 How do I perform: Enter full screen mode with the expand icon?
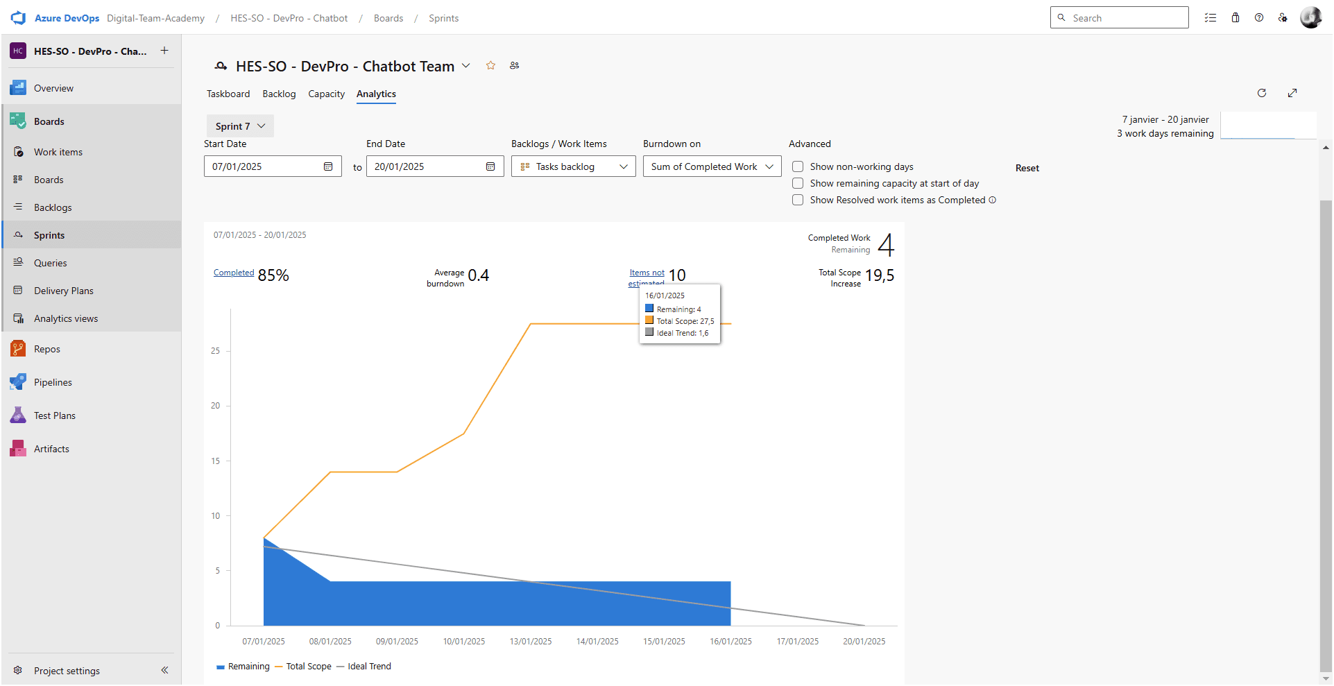coord(1292,93)
